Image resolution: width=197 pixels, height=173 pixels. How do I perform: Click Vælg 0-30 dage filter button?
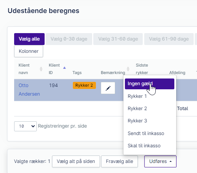tap(69, 39)
